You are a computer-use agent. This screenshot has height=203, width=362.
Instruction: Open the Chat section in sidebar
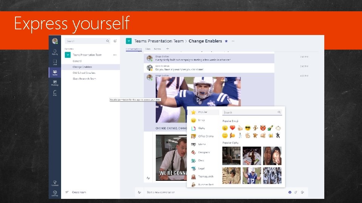pyautogui.click(x=55, y=62)
